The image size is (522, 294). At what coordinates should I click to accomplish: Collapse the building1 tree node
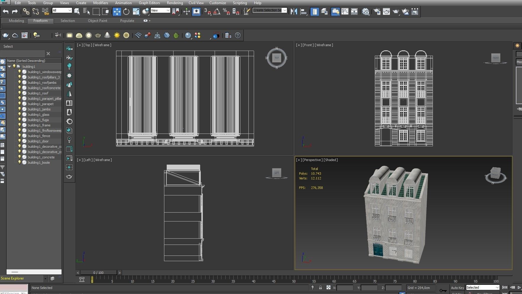coord(9,66)
